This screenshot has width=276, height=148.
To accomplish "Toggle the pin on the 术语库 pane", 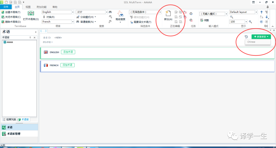I will pos(30,37).
